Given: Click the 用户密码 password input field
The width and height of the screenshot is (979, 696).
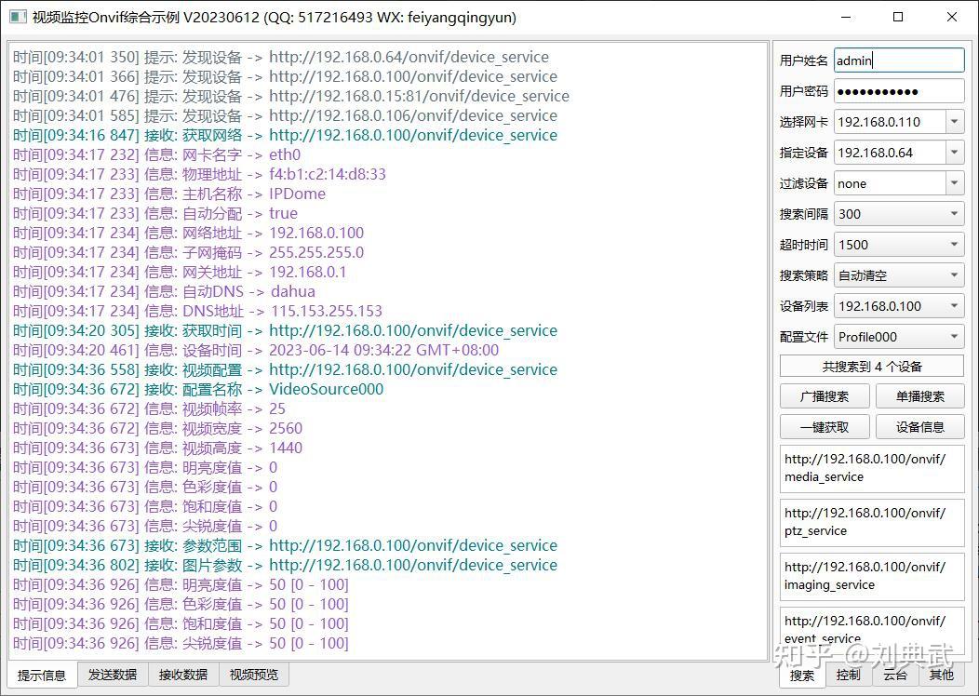Looking at the screenshot, I should click(898, 90).
